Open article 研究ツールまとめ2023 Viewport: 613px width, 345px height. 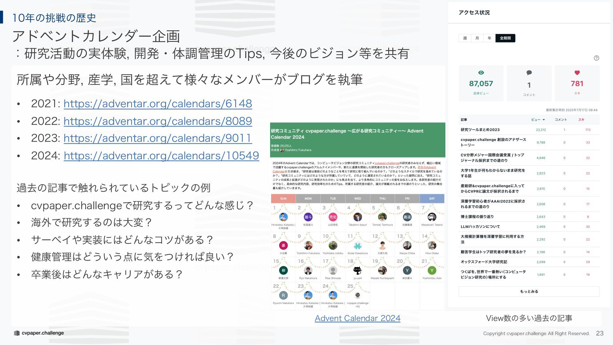coord(480,130)
